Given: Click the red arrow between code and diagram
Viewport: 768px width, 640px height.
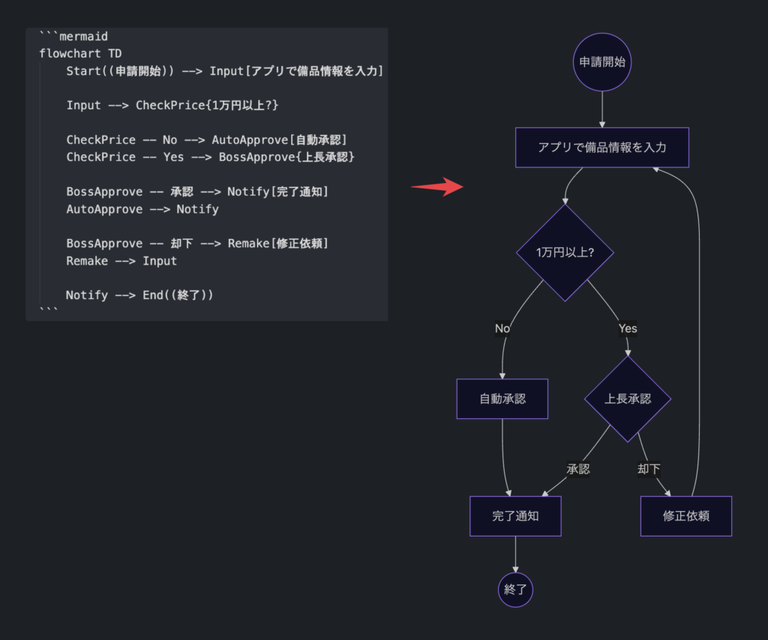Looking at the screenshot, I should [x=439, y=187].
